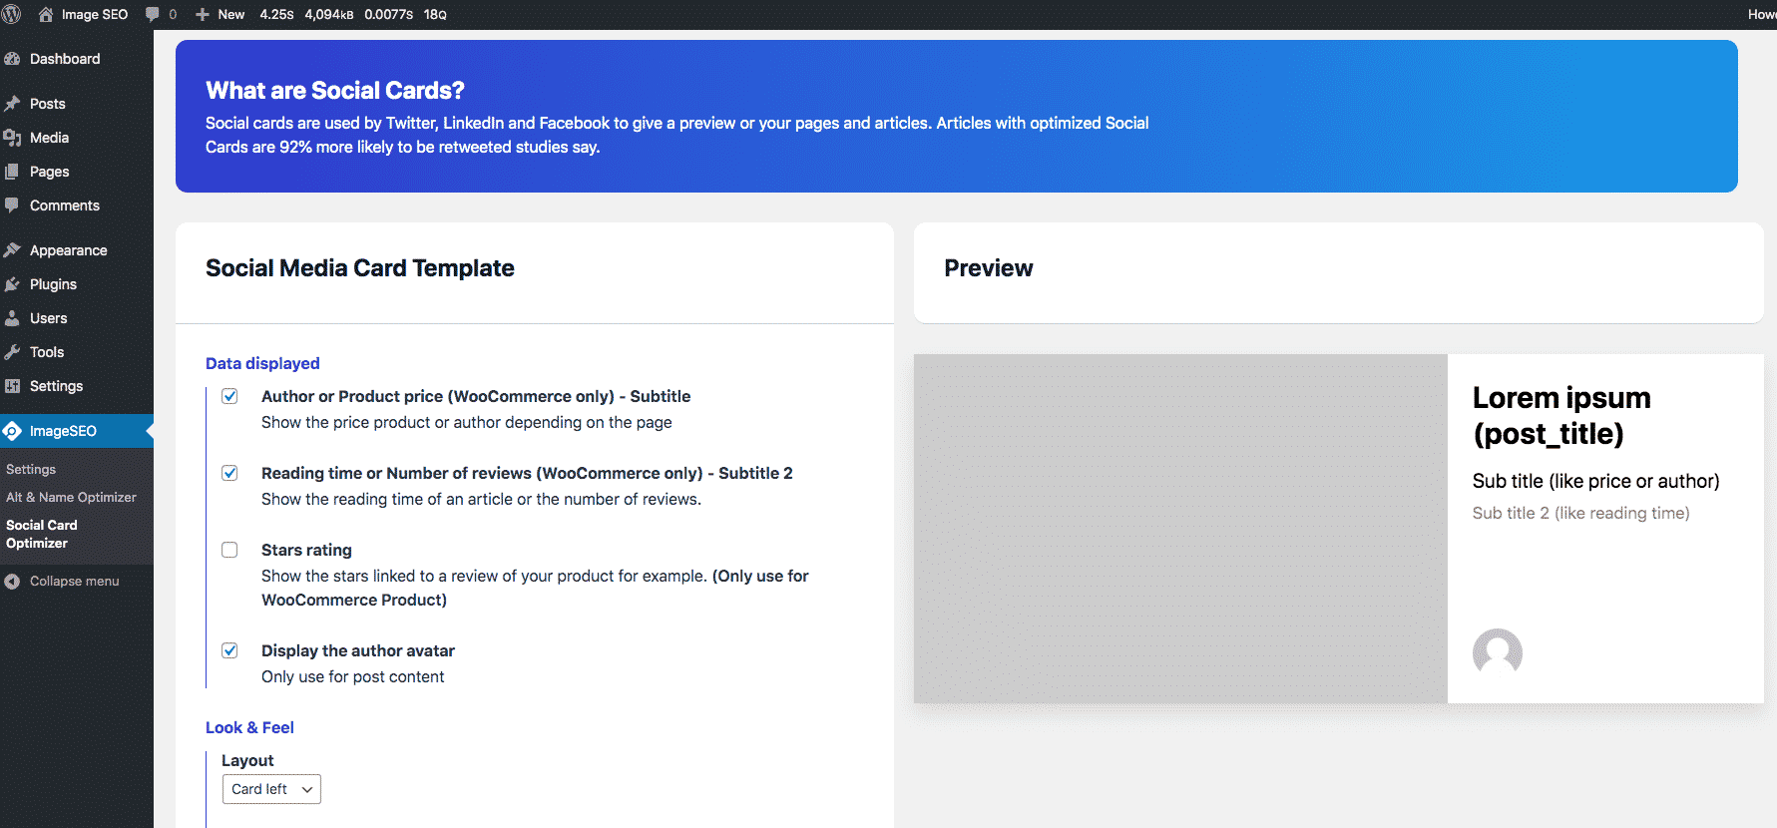Click the plus New icon
The image size is (1777, 828).
tap(203, 14)
